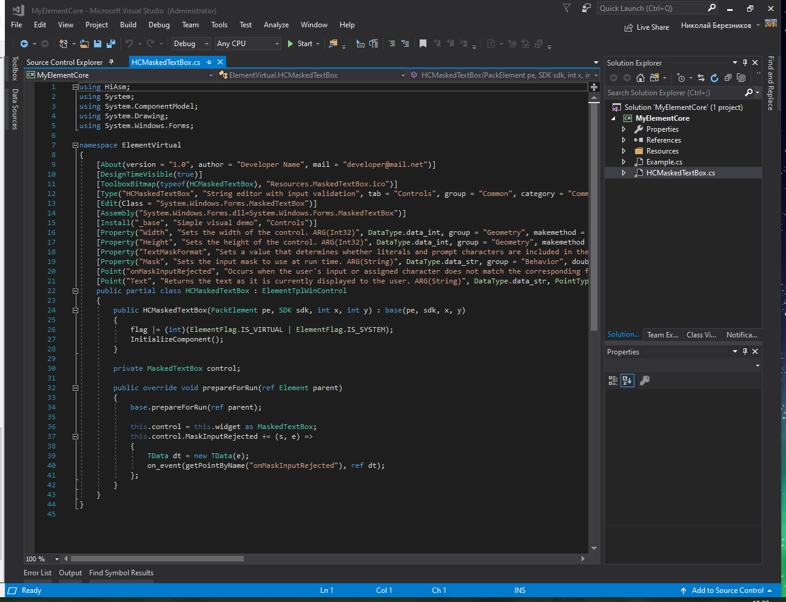Click the Home icon in Solution Explorer
This screenshot has width=786, height=602.
point(640,78)
